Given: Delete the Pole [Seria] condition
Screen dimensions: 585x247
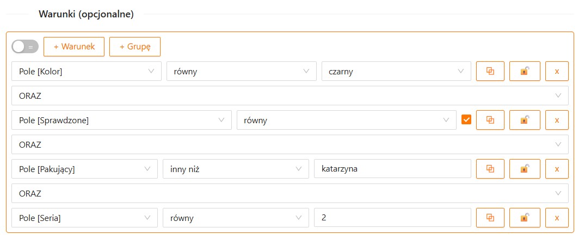Looking at the screenshot, I should click(x=556, y=218).
